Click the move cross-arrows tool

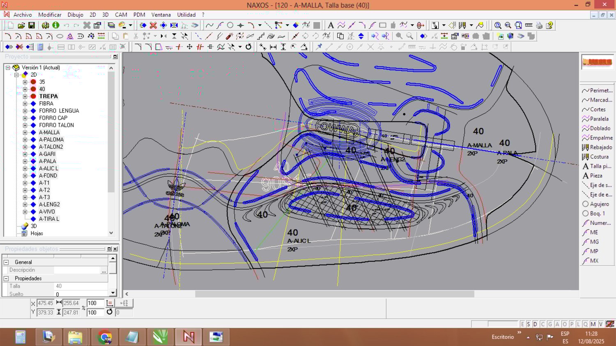tap(189, 47)
